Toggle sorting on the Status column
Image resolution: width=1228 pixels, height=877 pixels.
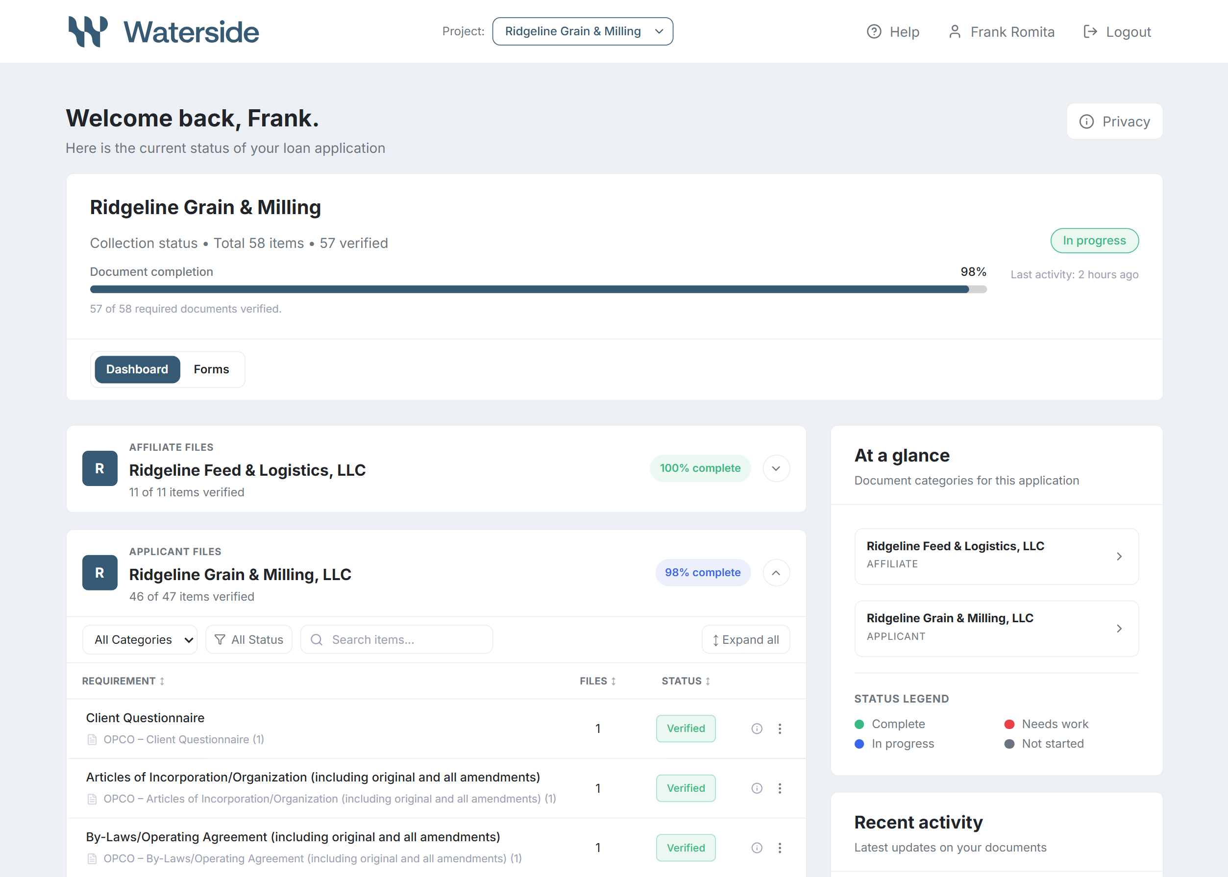pos(709,681)
